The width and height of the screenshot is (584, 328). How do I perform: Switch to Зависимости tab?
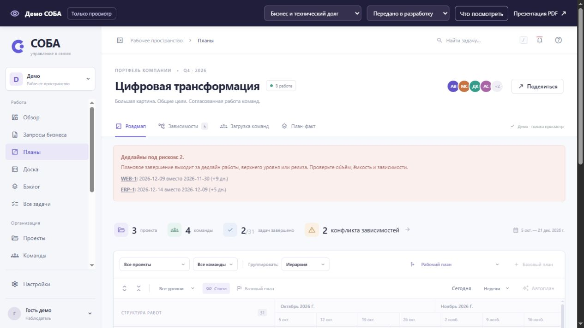point(183,126)
